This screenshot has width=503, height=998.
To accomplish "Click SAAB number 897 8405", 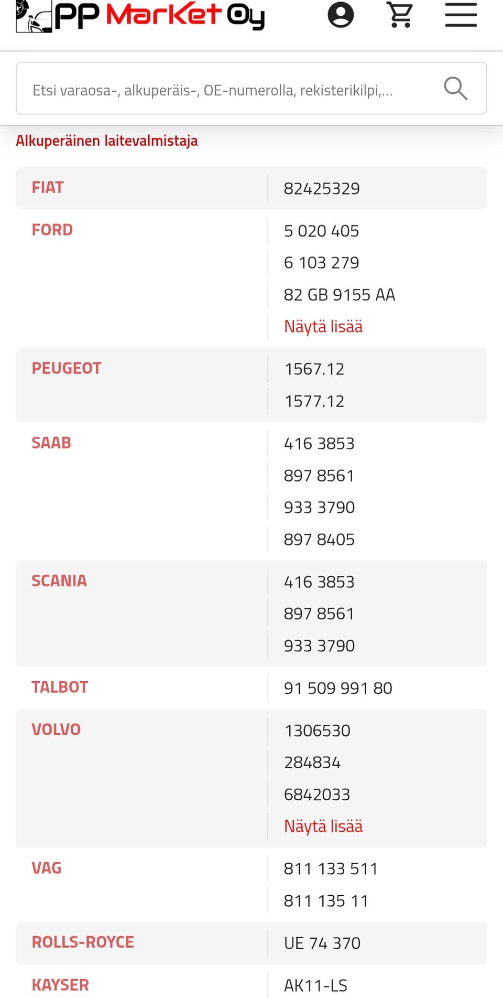I will pos(319,540).
